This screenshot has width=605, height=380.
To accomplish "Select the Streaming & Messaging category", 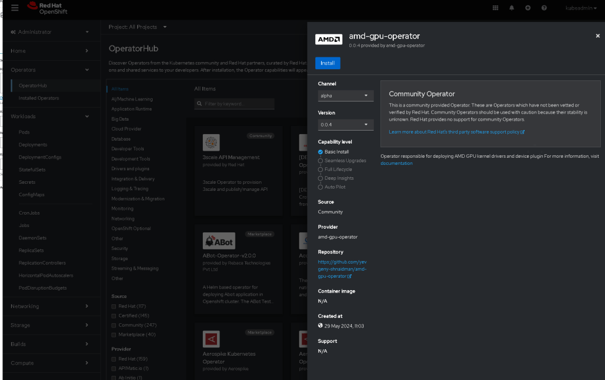I will pyautogui.click(x=135, y=268).
